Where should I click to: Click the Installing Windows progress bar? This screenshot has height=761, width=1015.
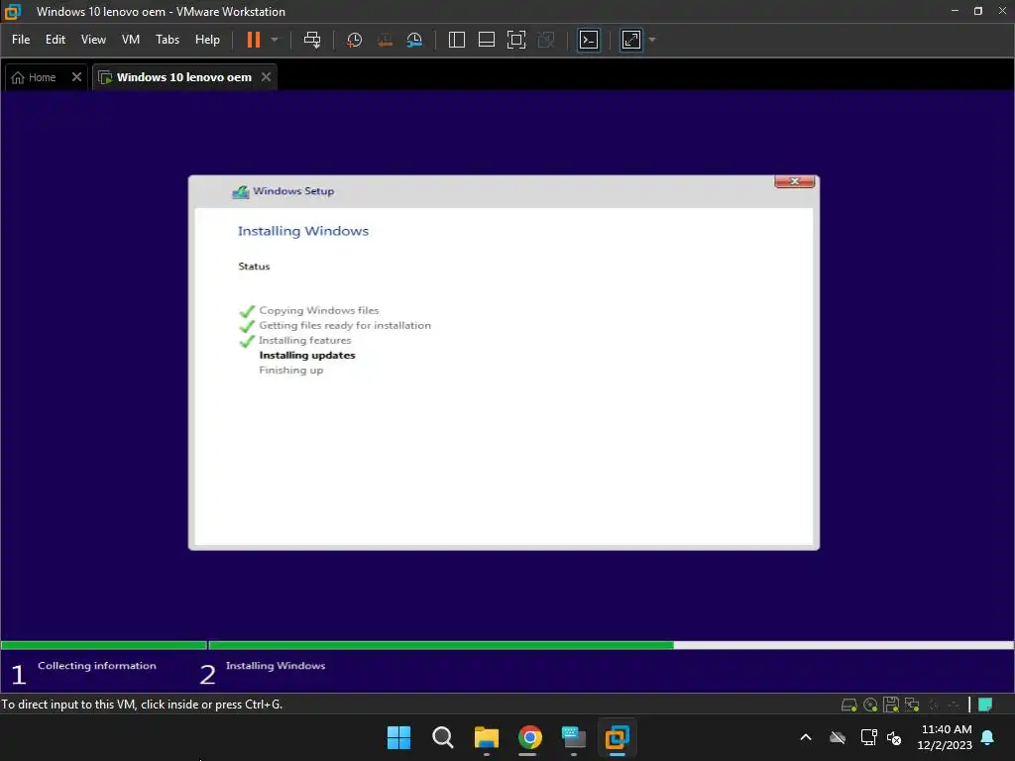tap(611, 645)
